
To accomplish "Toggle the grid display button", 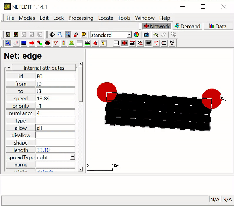I will click(x=116, y=43).
